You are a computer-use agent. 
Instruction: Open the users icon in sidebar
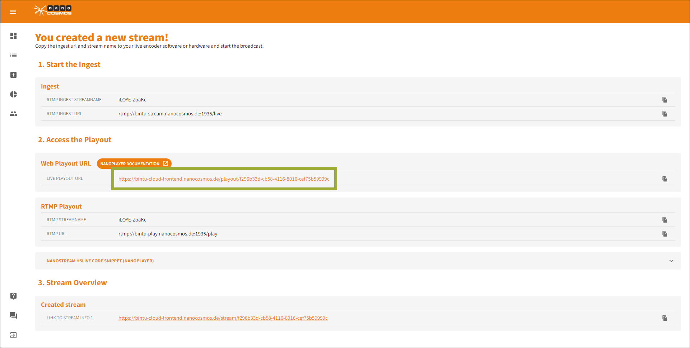click(x=13, y=114)
